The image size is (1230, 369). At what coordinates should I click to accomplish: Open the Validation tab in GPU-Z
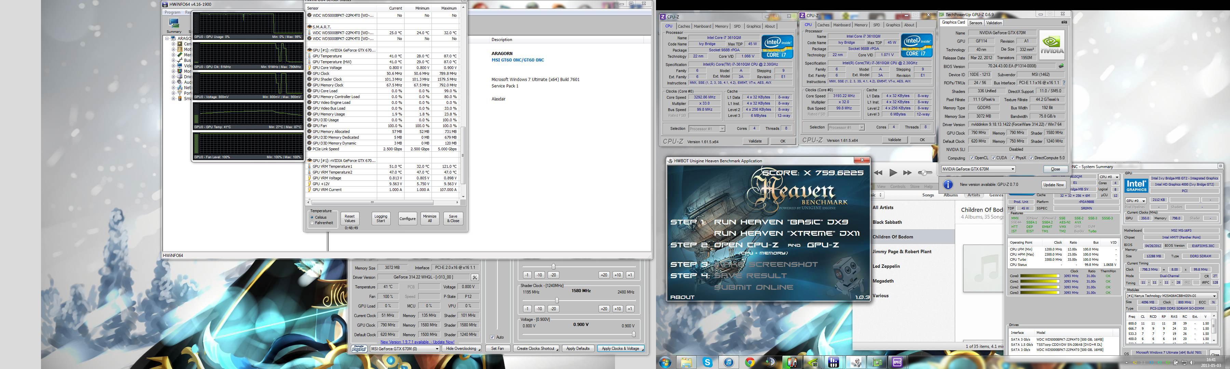994,23
